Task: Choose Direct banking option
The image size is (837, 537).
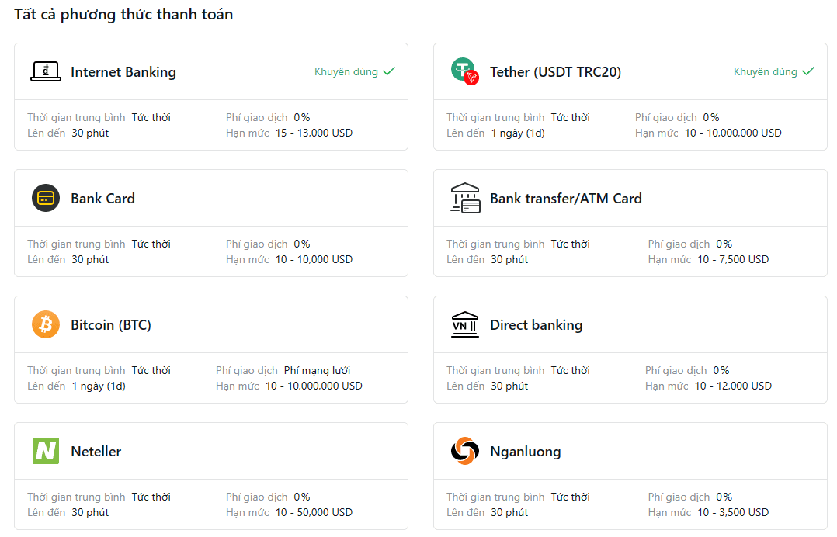Action: 630,349
